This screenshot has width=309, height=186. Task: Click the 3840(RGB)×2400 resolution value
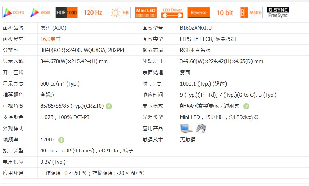pos(62,50)
